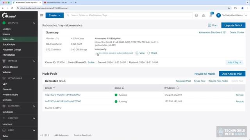Collapse the Monitor sidebar section chevron
This screenshot has width=250, height=140.
coord(34,118)
